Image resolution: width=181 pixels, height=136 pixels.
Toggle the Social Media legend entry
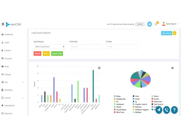click(x=120, y=110)
